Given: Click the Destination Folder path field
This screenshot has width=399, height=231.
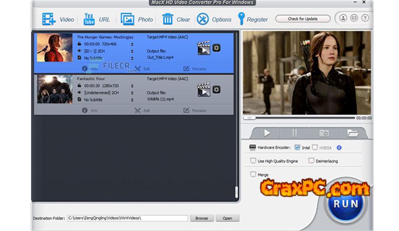Looking at the screenshot, I should (x=127, y=218).
